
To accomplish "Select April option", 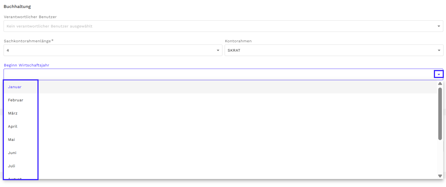I will coord(13,126).
